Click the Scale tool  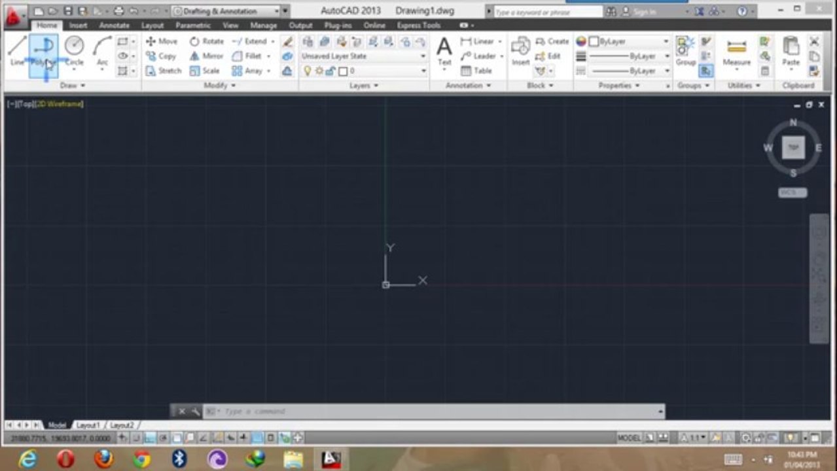tap(205, 71)
